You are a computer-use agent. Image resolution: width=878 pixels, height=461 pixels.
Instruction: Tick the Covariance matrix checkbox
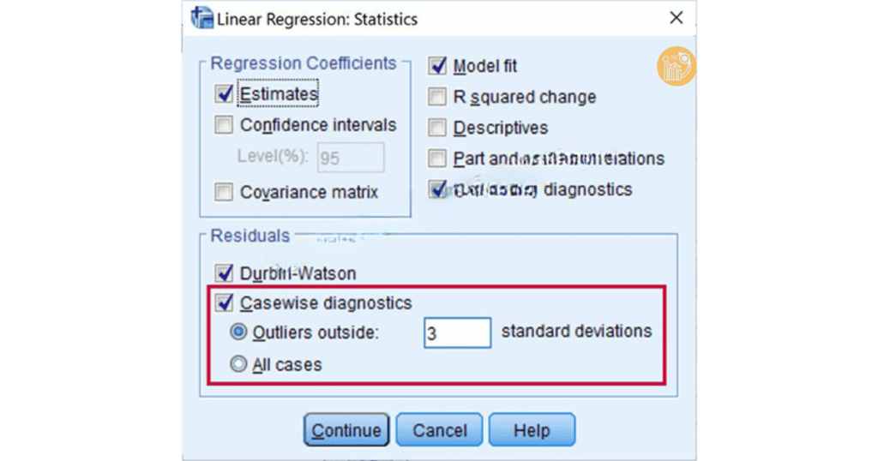[225, 191]
